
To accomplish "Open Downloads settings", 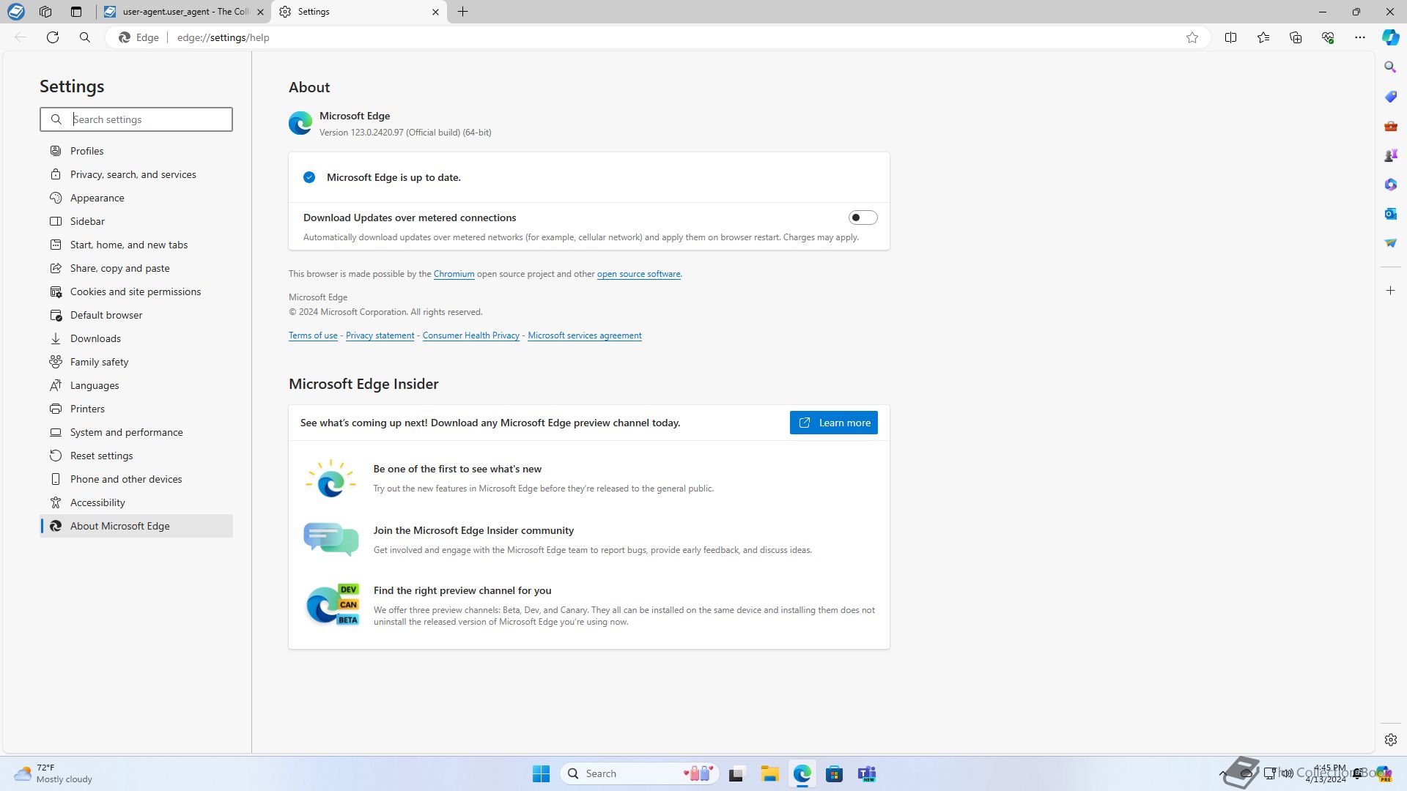I will (136, 338).
